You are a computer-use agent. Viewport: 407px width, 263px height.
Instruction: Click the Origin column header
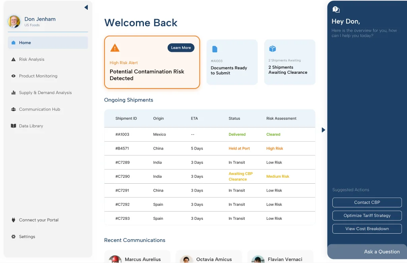point(158,119)
